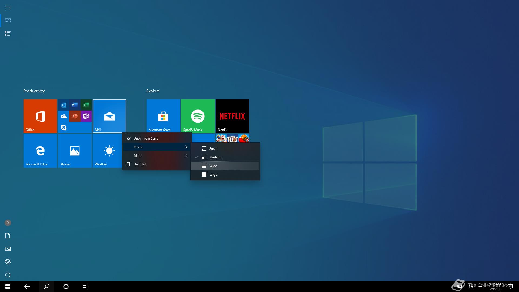Open Cortana from the taskbar

(66, 287)
